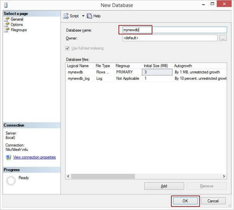This screenshot has width=234, height=210.
Task: Click the File Type column header
Action: click(104, 66)
